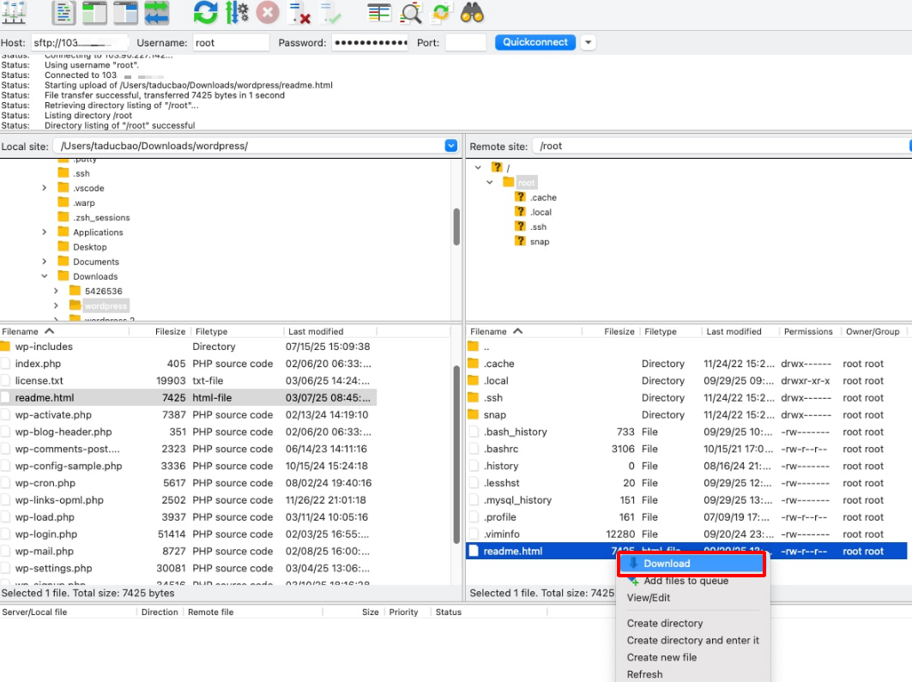Select remote .local directory row
Viewport: 912px width, 682px height.
pyautogui.click(x=686, y=380)
